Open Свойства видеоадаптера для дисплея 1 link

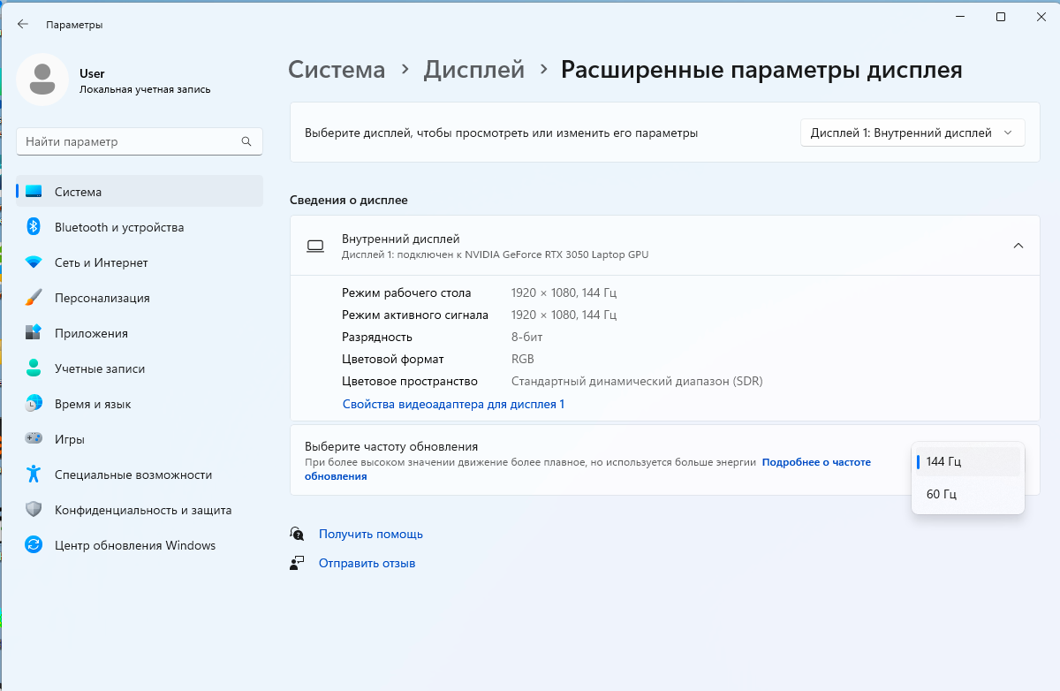coord(453,404)
